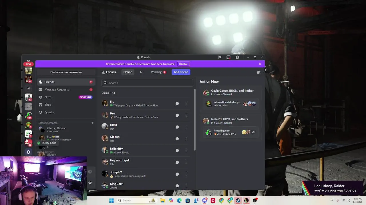366x205 pixels.
Task: Open Message Requests in sidebar
Action: (66, 89)
